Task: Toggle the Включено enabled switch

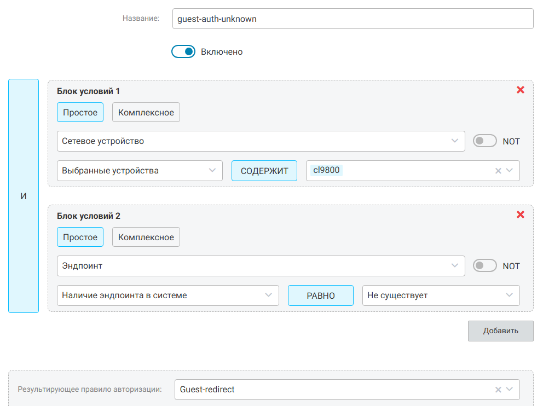Action: [x=183, y=52]
